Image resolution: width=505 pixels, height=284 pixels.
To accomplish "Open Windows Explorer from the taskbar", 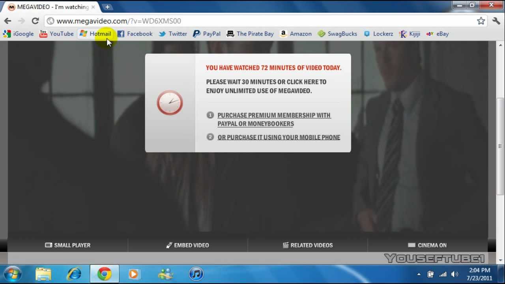I will click(x=43, y=274).
